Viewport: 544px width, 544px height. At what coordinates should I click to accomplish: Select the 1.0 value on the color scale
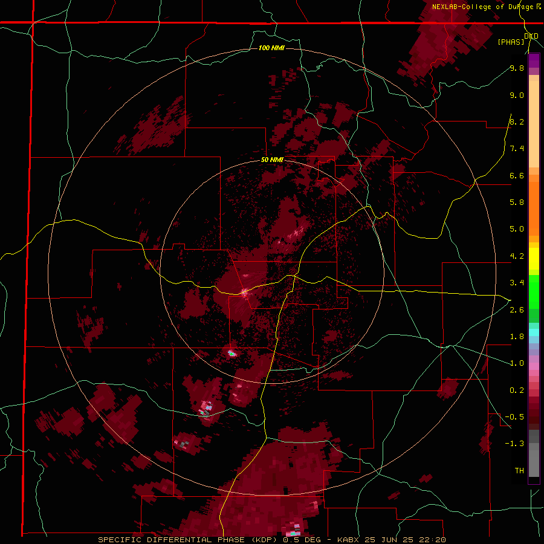pyautogui.click(x=517, y=363)
